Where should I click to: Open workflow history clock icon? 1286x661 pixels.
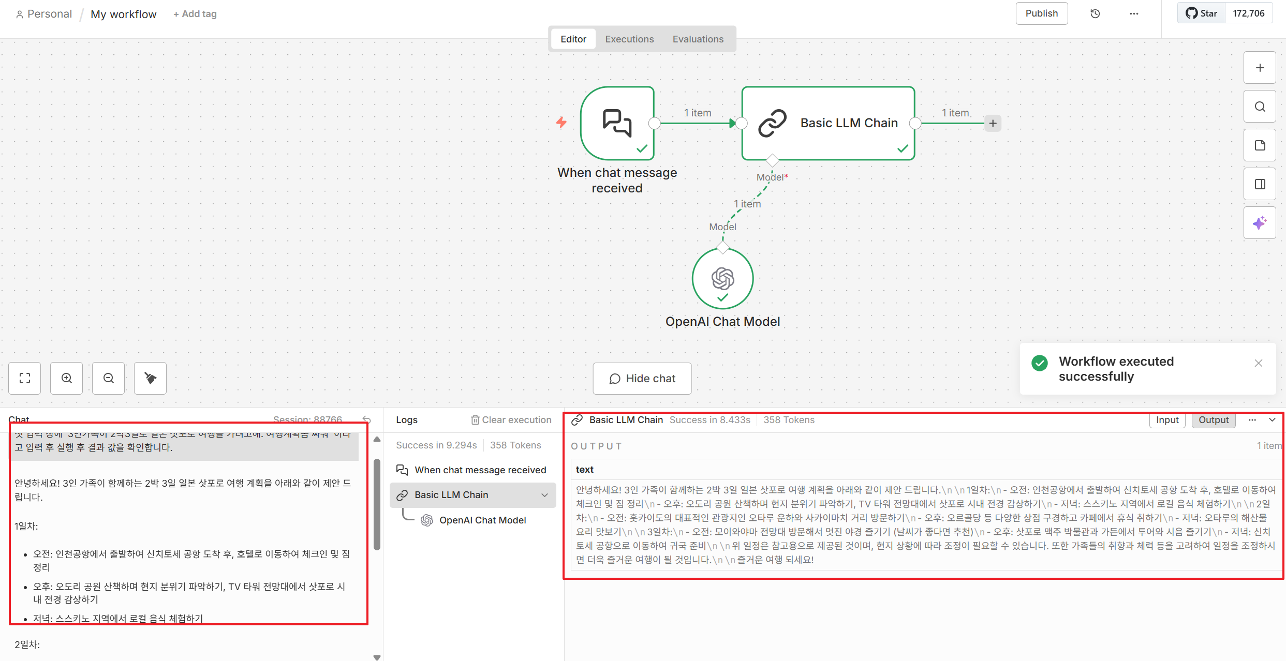pyautogui.click(x=1095, y=14)
